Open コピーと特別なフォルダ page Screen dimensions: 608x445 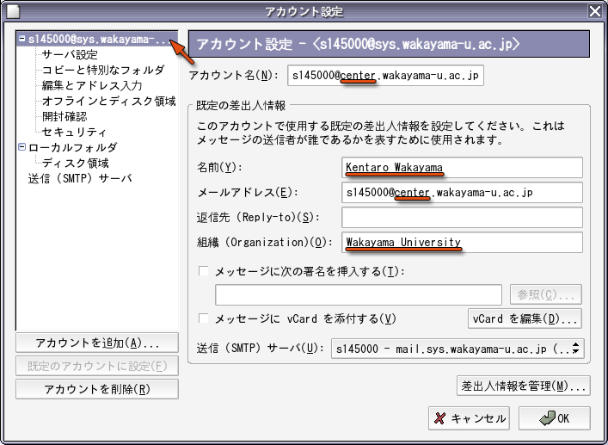coord(103,70)
